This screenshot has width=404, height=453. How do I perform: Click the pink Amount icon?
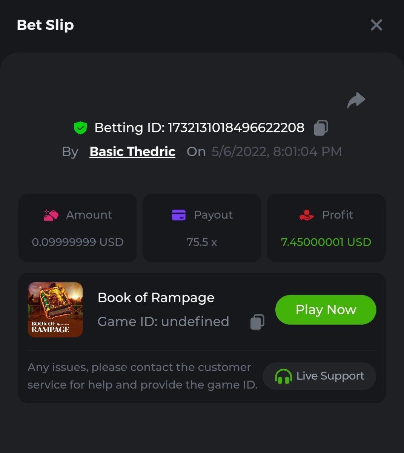click(x=51, y=215)
